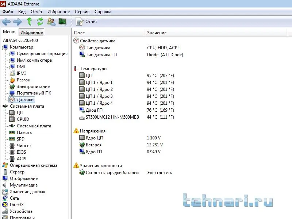Expand the Сервер category

(x=17, y=172)
